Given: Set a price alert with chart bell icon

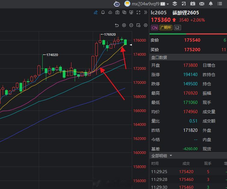Looking at the screenshot, I should [103, 12].
